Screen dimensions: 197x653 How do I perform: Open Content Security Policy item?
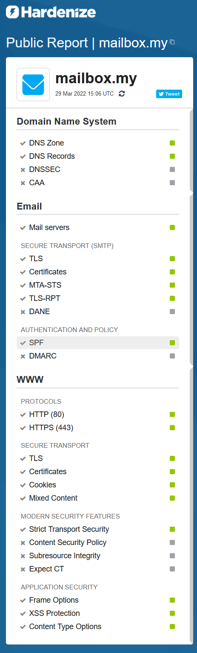(98, 542)
